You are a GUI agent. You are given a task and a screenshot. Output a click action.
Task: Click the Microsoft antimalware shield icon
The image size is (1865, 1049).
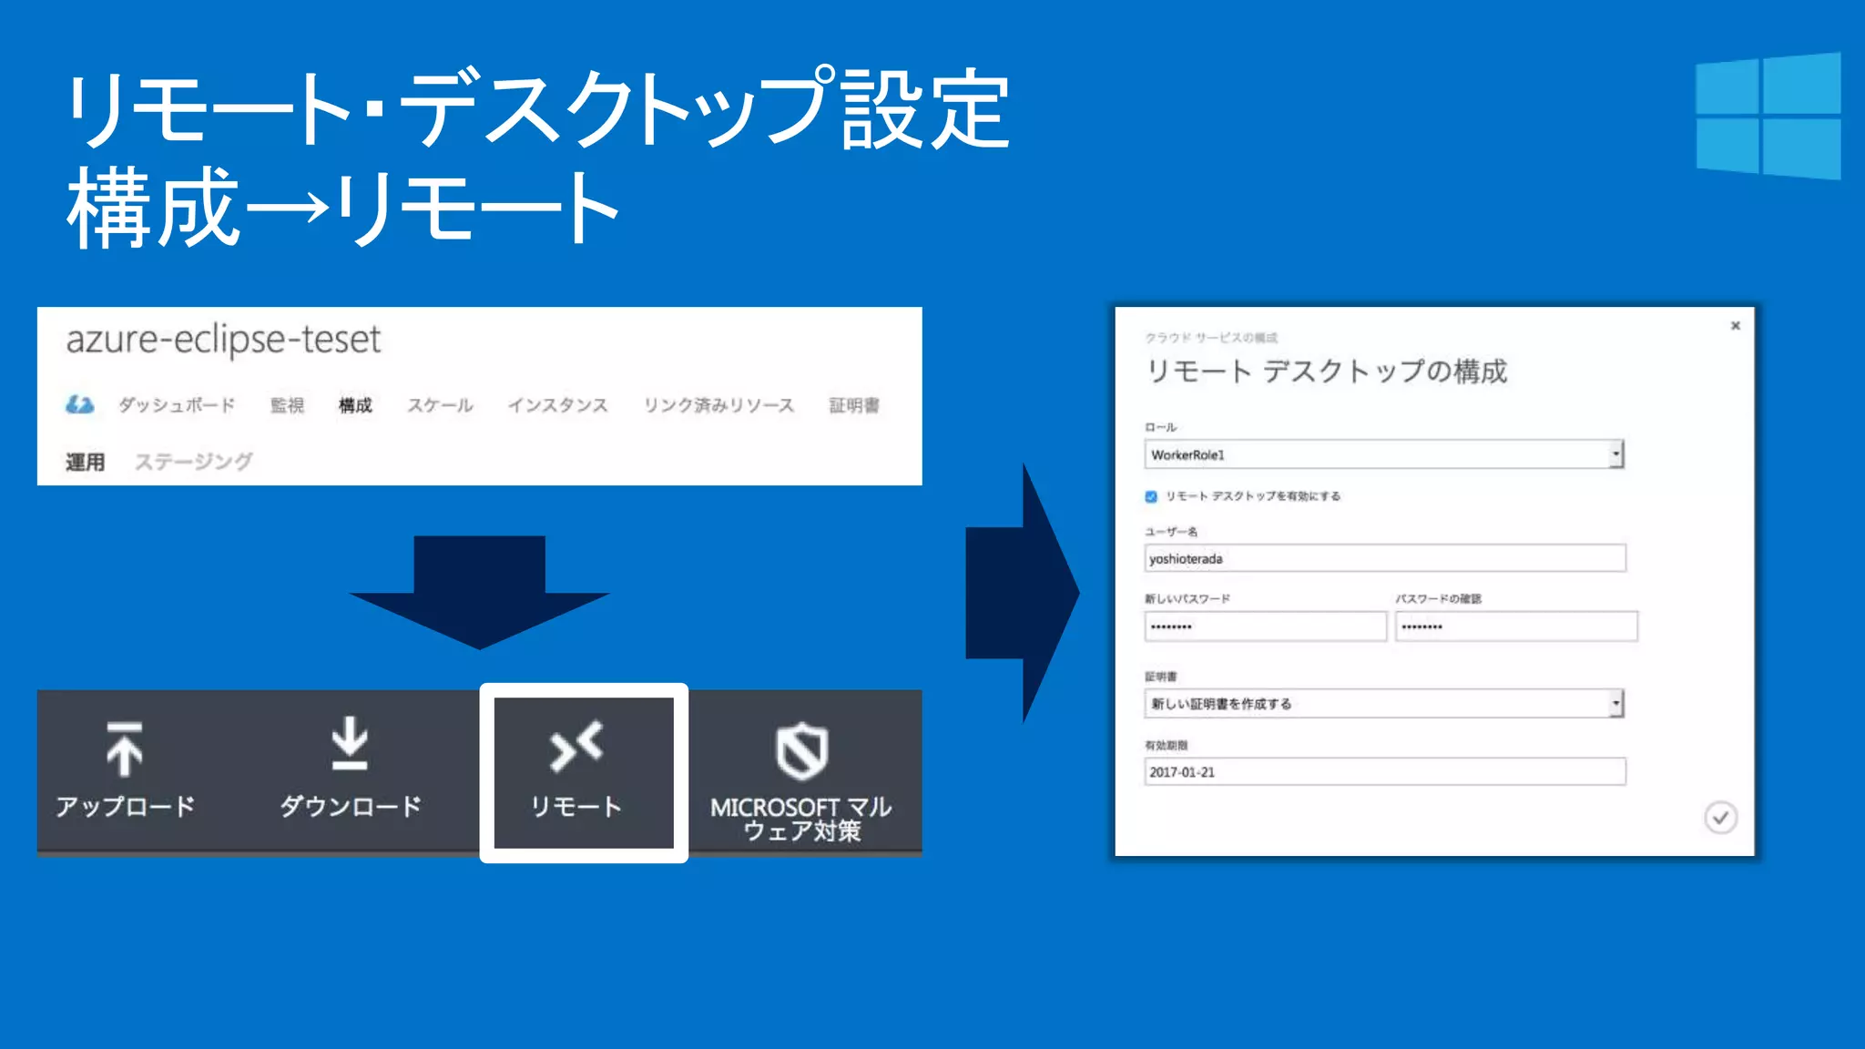coord(801,751)
